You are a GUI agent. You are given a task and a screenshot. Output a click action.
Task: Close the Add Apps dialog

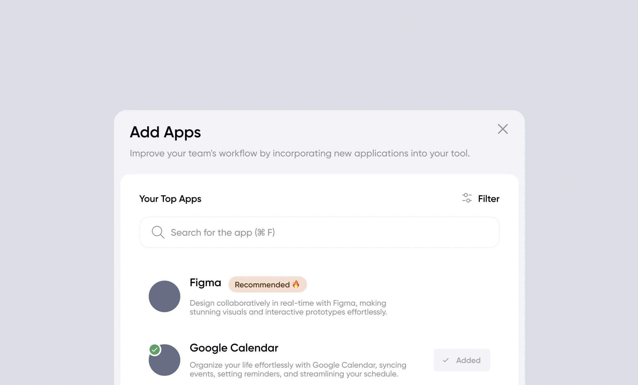tap(502, 129)
